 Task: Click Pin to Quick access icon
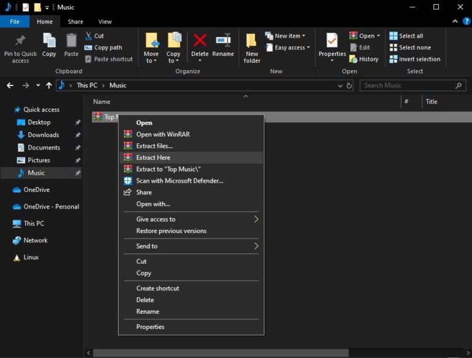click(x=20, y=41)
